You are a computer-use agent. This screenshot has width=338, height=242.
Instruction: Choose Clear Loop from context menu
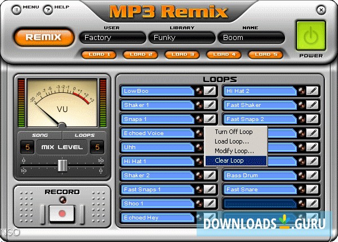[x=236, y=160]
